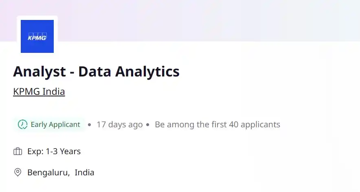Screen dimensions: 360x192
Task: Click the Bengaluru city name
Action: pyautogui.click(x=48, y=172)
